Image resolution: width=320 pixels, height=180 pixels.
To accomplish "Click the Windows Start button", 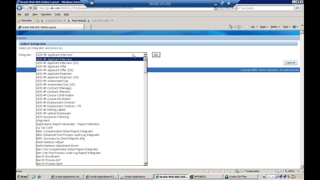I will 22,177.
